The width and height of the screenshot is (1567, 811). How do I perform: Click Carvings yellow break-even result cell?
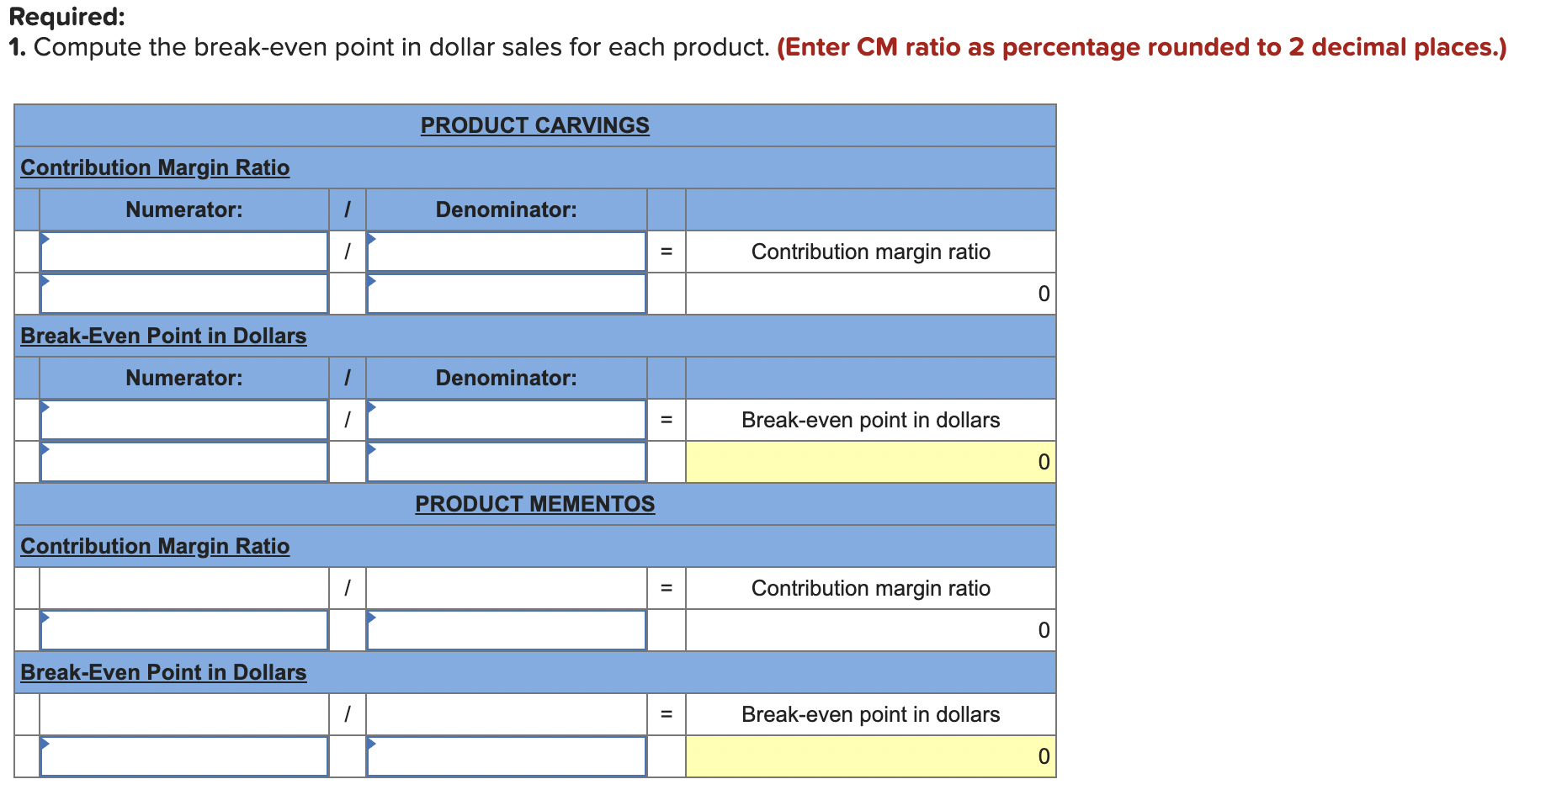coord(871,462)
